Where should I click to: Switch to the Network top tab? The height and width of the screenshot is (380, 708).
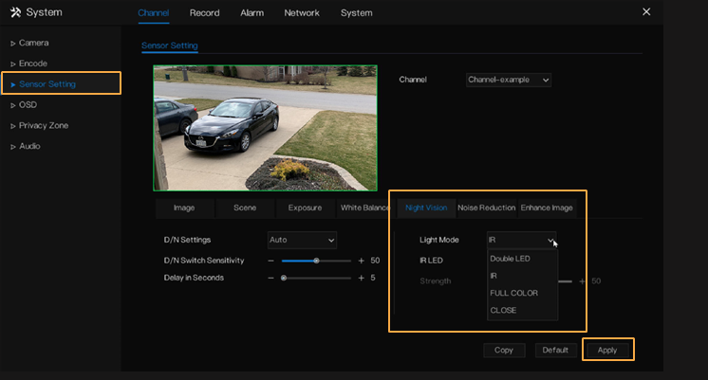pyautogui.click(x=302, y=13)
